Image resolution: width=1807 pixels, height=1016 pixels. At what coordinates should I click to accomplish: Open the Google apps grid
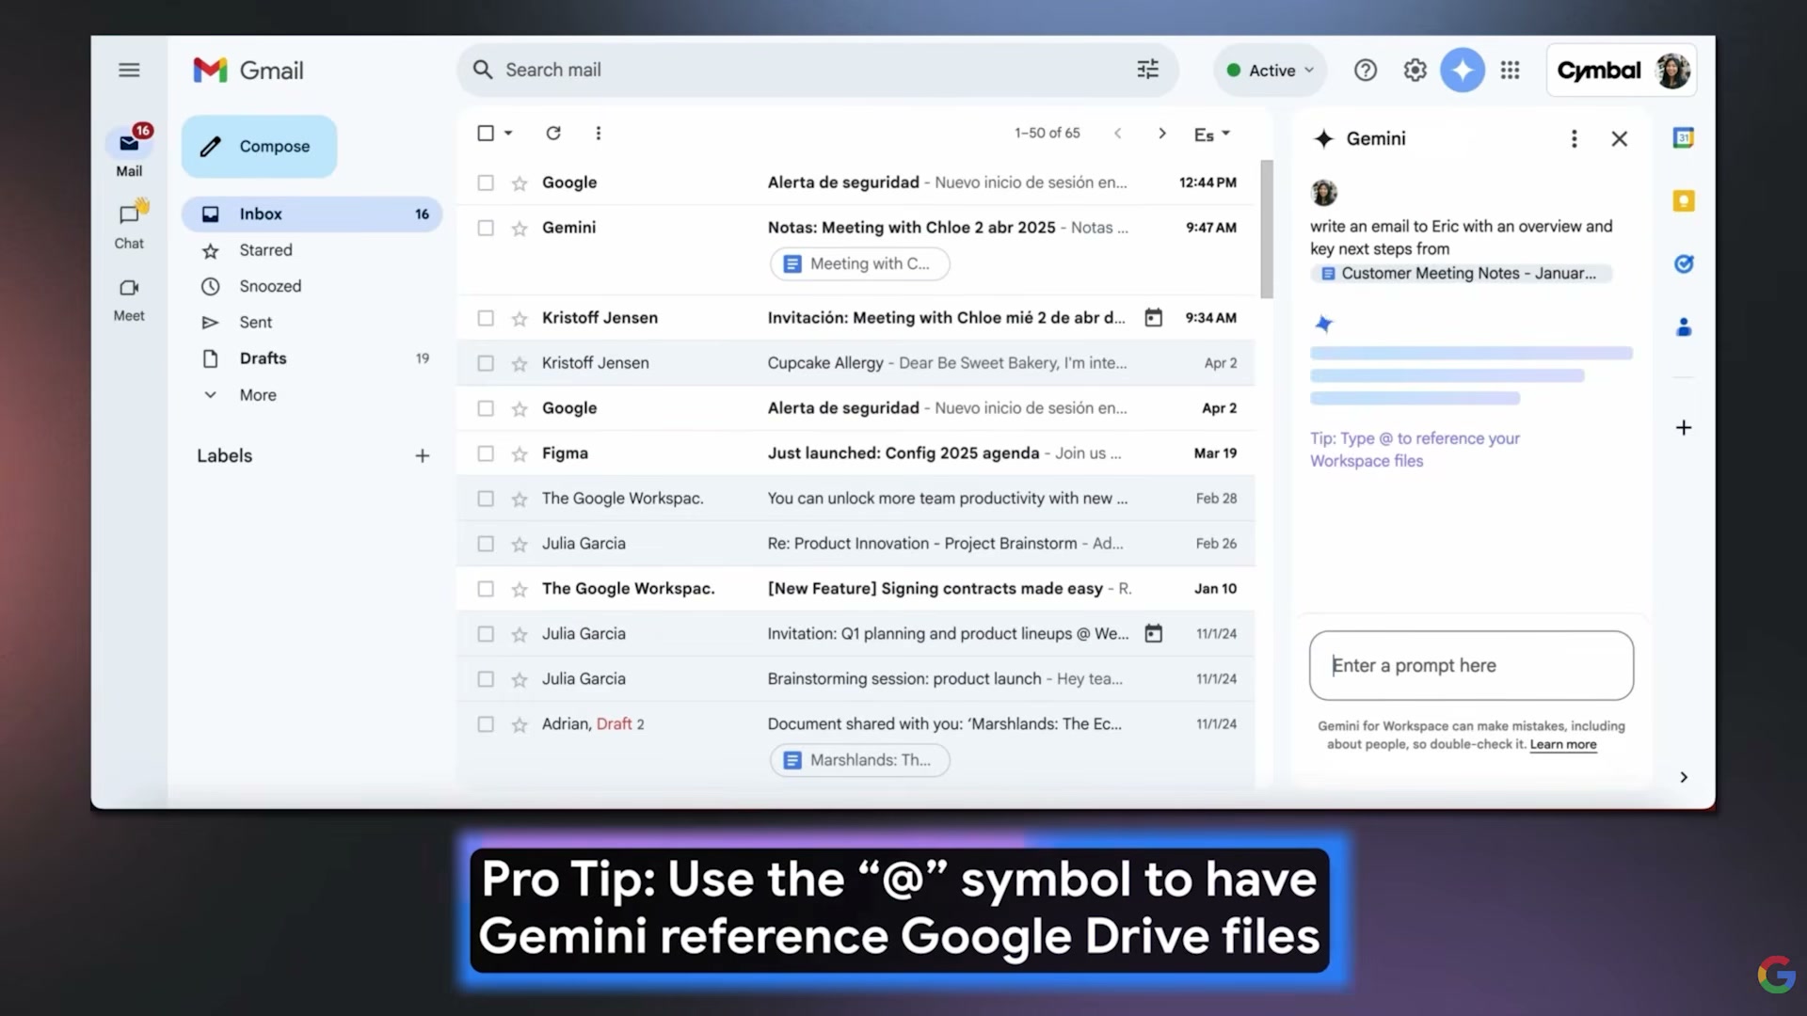coord(1511,71)
